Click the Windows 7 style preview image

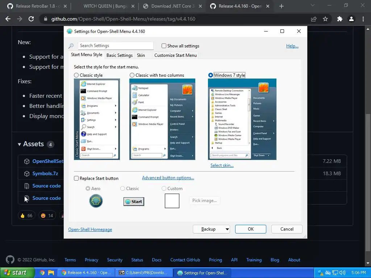242,119
